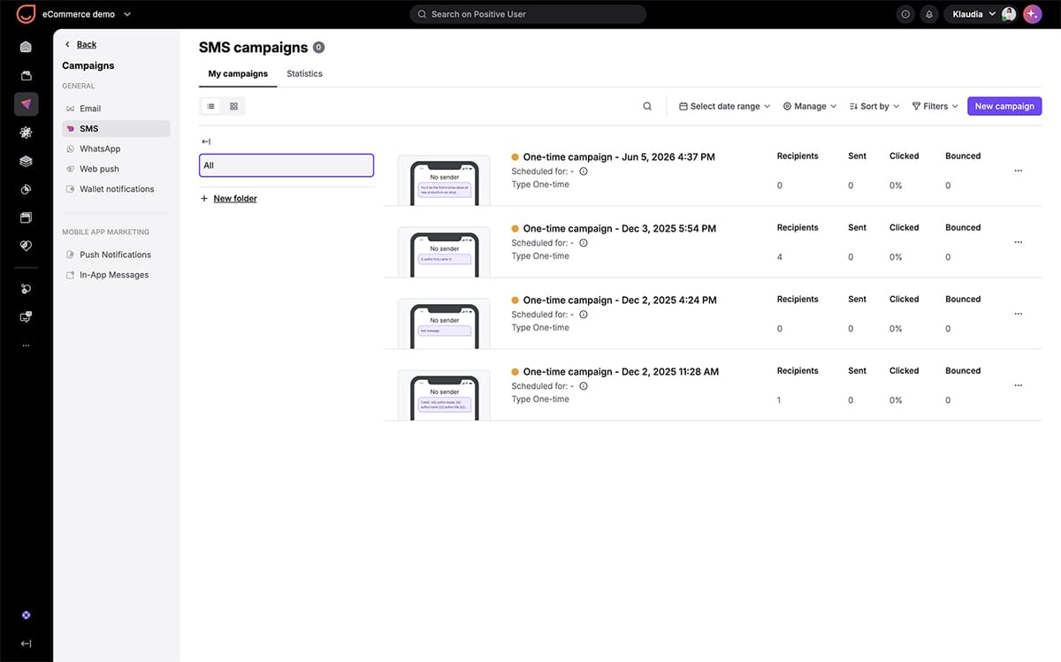Click New campaign button
The height and width of the screenshot is (662, 1061).
click(1004, 106)
